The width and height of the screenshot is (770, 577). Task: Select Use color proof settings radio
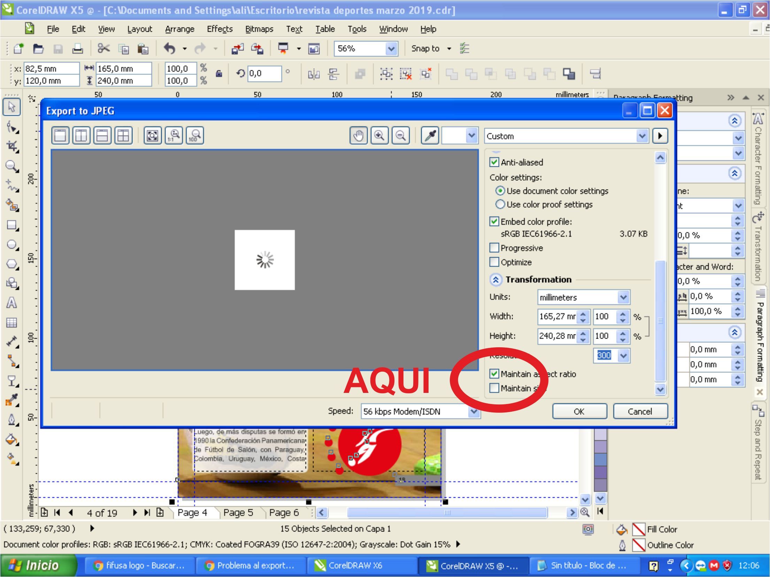(500, 204)
